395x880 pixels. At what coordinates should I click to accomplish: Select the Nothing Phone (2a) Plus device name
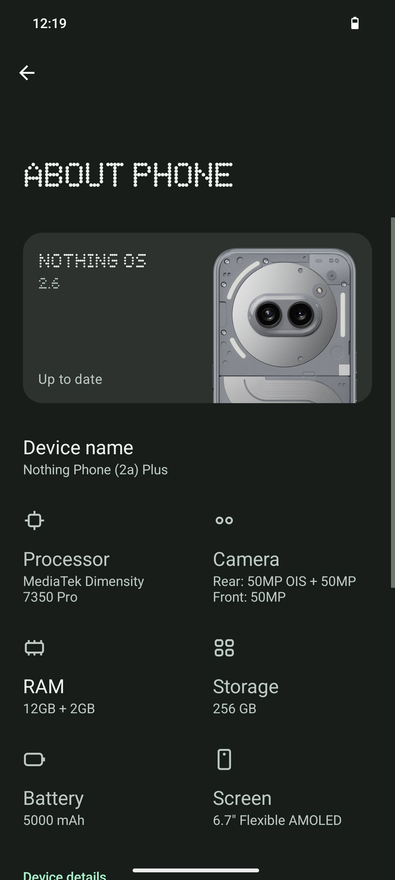(95, 470)
